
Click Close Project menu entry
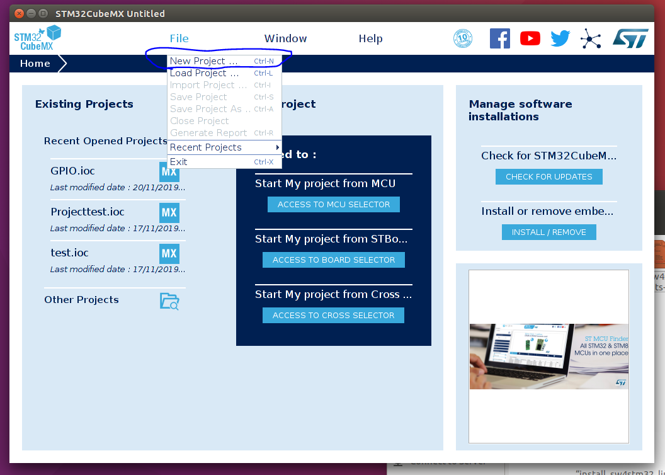pyautogui.click(x=224, y=121)
